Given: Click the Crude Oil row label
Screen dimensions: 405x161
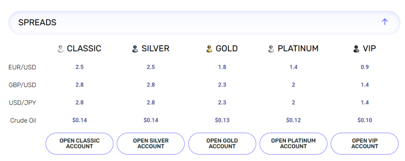Looking at the screenshot, I should (x=23, y=120).
